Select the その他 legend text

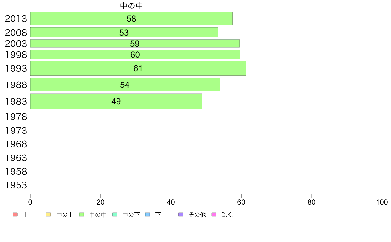tap(197, 215)
